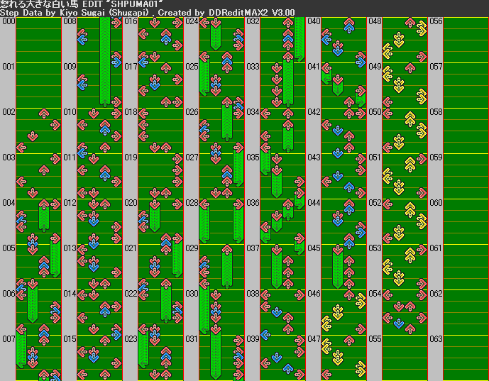Click the yellow up arrow in measure 053
The width and height of the screenshot is (489, 381).
point(410,255)
